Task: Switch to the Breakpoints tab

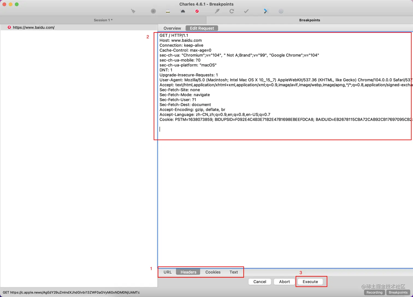Action: 309,20
